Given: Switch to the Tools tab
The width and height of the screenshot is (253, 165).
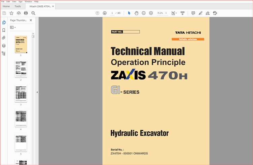Looking at the screenshot, I should 18,6.
